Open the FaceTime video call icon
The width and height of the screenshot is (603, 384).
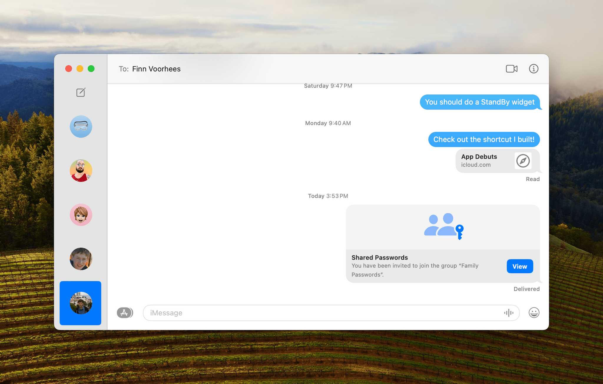[511, 69]
